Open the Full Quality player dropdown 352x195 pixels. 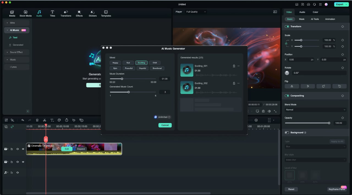pos(196,12)
